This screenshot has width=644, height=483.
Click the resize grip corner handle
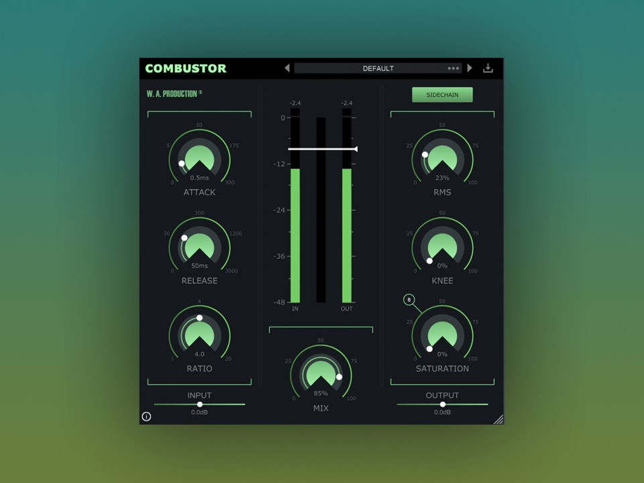coord(498,419)
